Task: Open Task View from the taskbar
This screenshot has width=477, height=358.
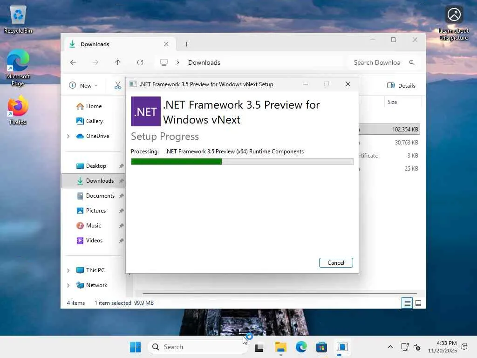Action: click(x=259, y=347)
